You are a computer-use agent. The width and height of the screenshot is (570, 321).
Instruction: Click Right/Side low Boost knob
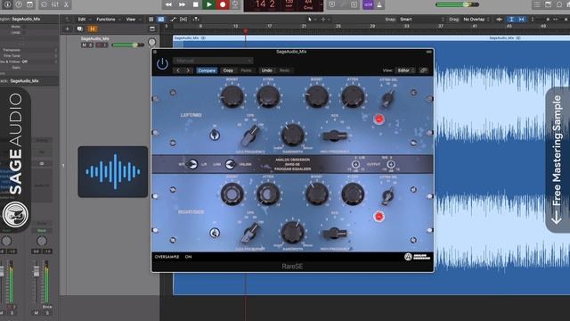232,194
